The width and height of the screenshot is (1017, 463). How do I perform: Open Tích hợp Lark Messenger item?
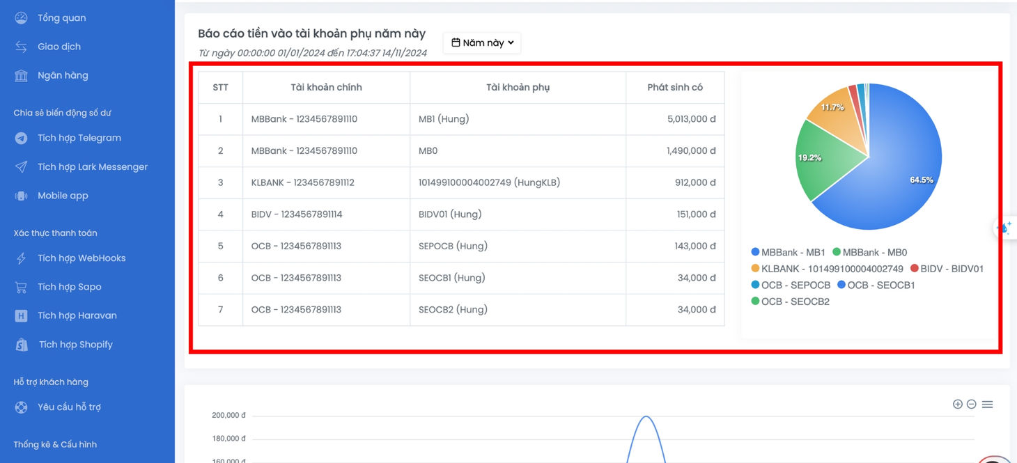[x=93, y=167]
